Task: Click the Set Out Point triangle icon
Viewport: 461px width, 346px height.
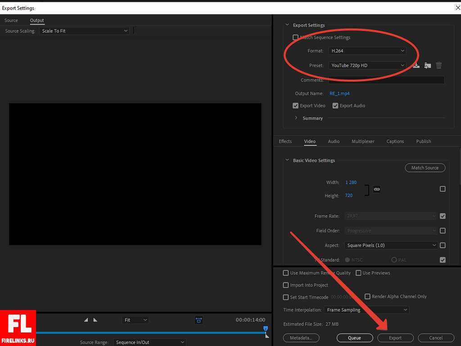Action: [x=95, y=320]
